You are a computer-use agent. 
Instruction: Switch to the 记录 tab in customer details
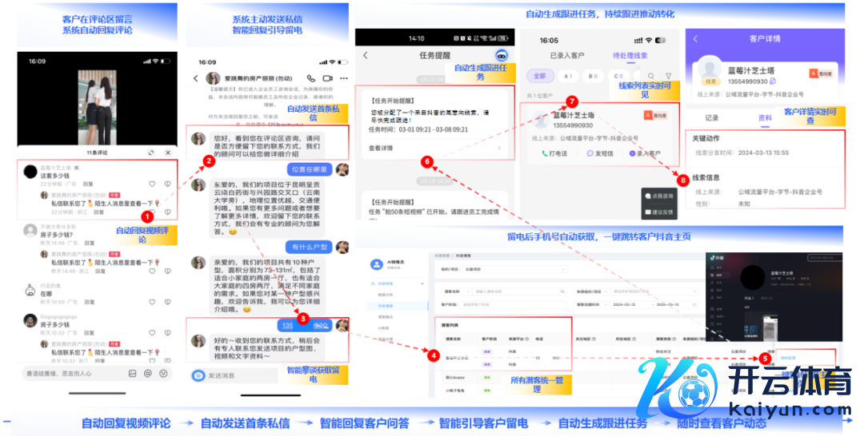click(711, 117)
